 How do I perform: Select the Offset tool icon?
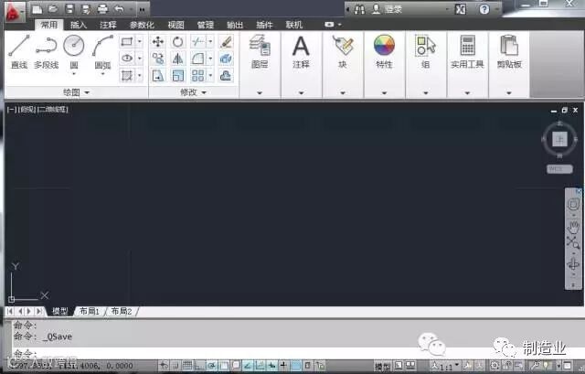[x=226, y=76]
